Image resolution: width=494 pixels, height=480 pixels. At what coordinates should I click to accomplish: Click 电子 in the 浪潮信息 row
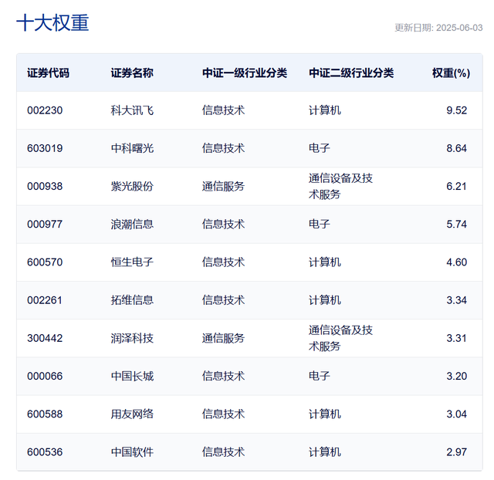[x=319, y=225]
